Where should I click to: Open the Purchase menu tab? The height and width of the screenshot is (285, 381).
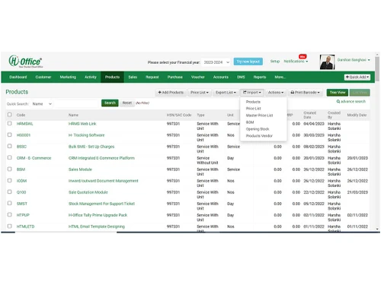pyautogui.click(x=175, y=77)
